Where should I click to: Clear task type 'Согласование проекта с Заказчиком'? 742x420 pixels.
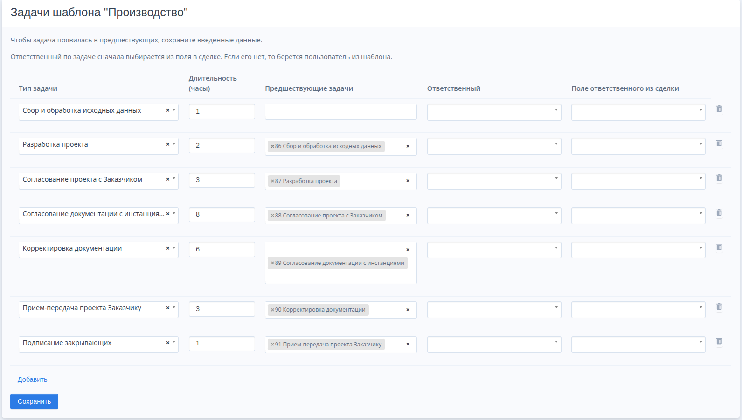(x=168, y=179)
